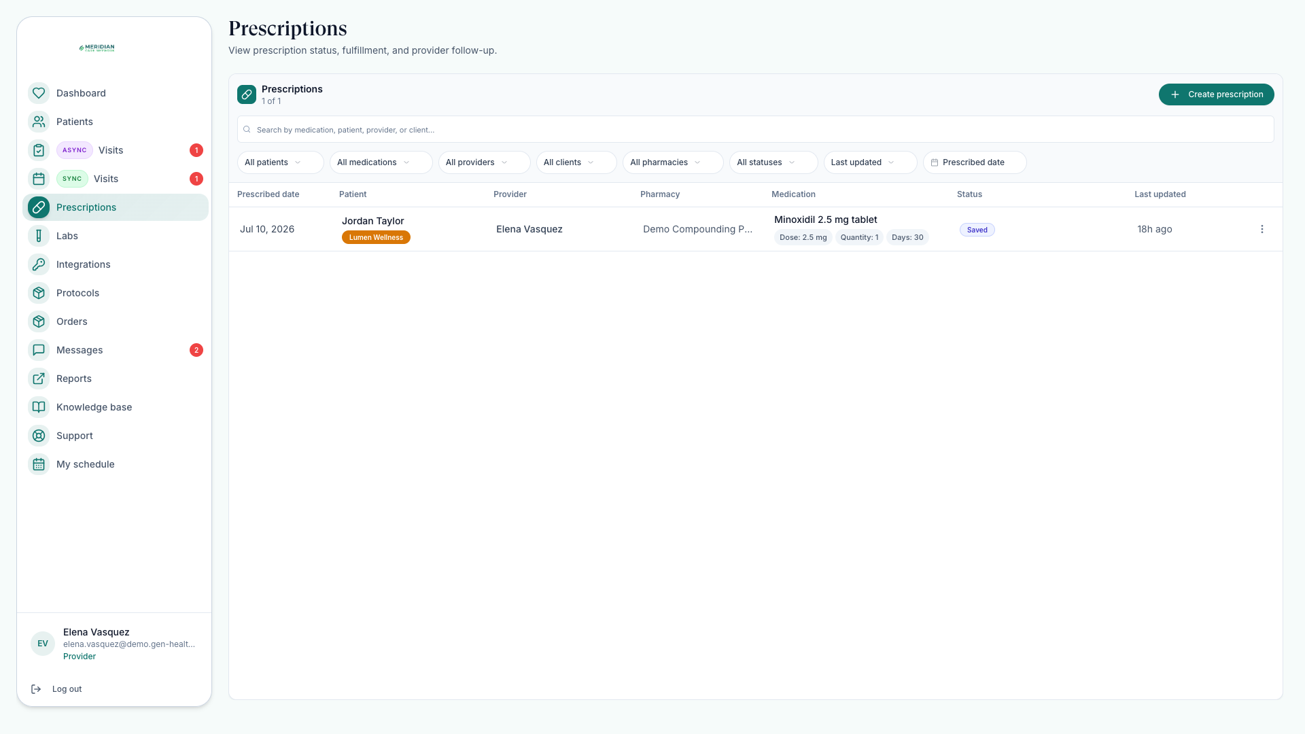The height and width of the screenshot is (734, 1305).
Task: Click the Prescriptions panel header pill icon
Action: [247, 94]
